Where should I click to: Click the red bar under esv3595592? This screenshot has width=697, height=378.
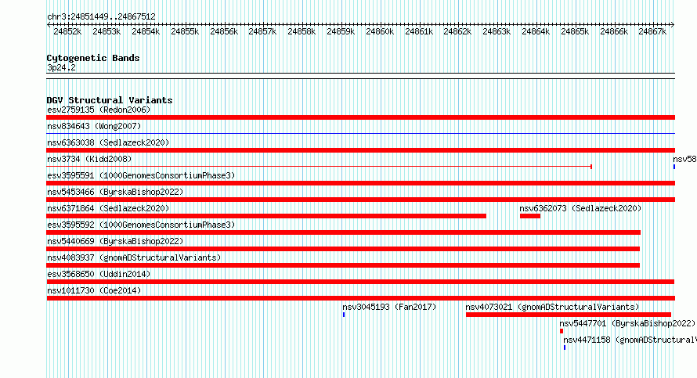343,232
